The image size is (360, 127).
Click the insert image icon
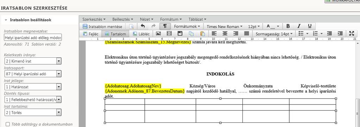pos(158,34)
